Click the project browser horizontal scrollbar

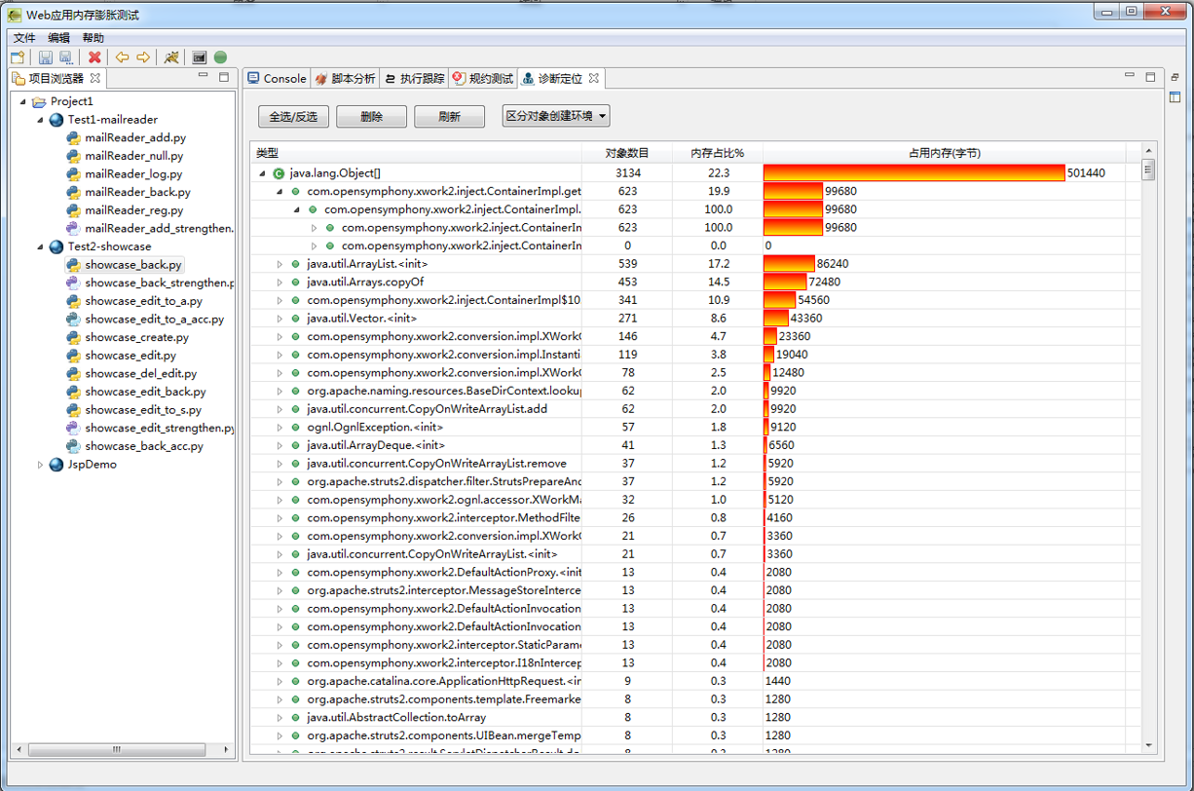[x=117, y=749]
